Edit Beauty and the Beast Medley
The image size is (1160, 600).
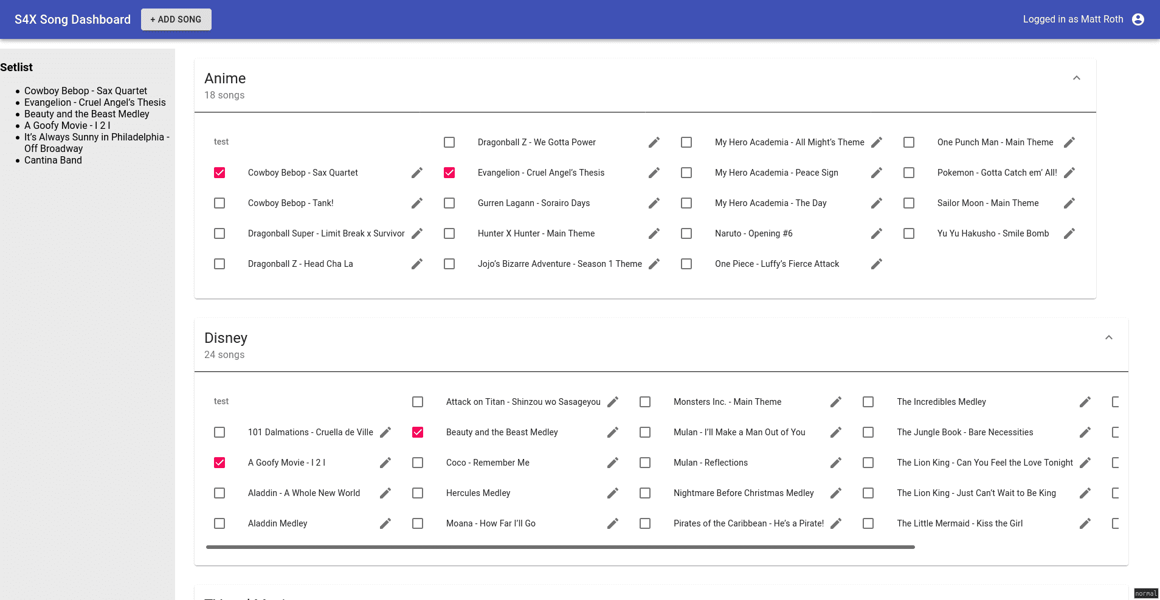pyautogui.click(x=613, y=432)
